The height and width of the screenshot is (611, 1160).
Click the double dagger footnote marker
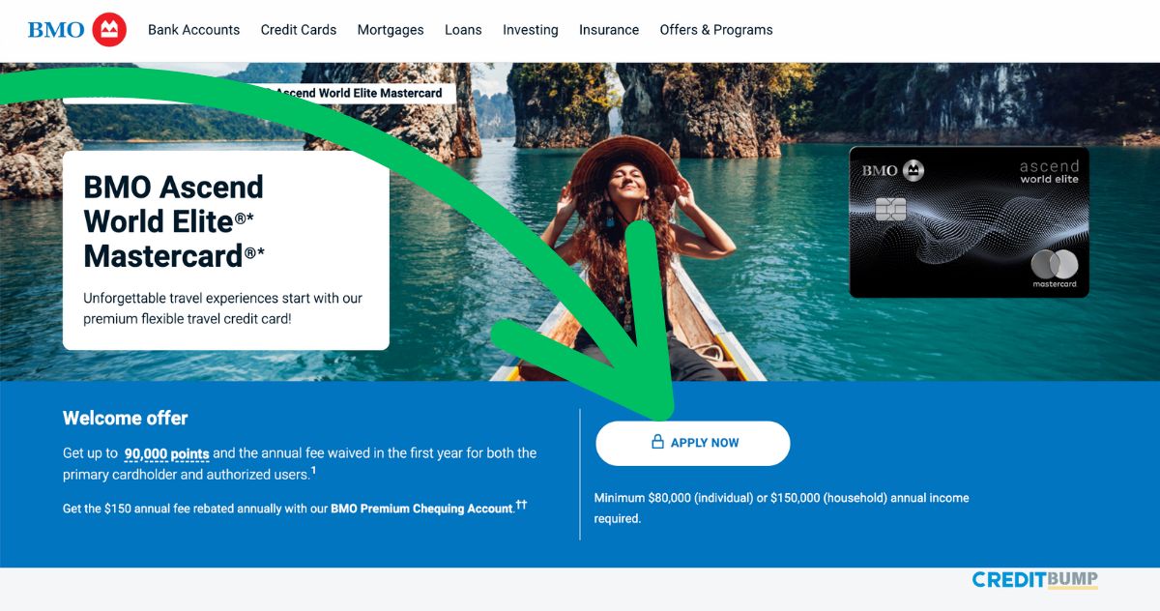521,505
